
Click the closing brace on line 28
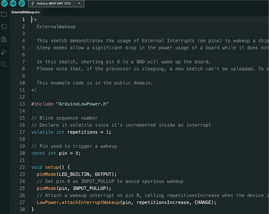(32, 209)
